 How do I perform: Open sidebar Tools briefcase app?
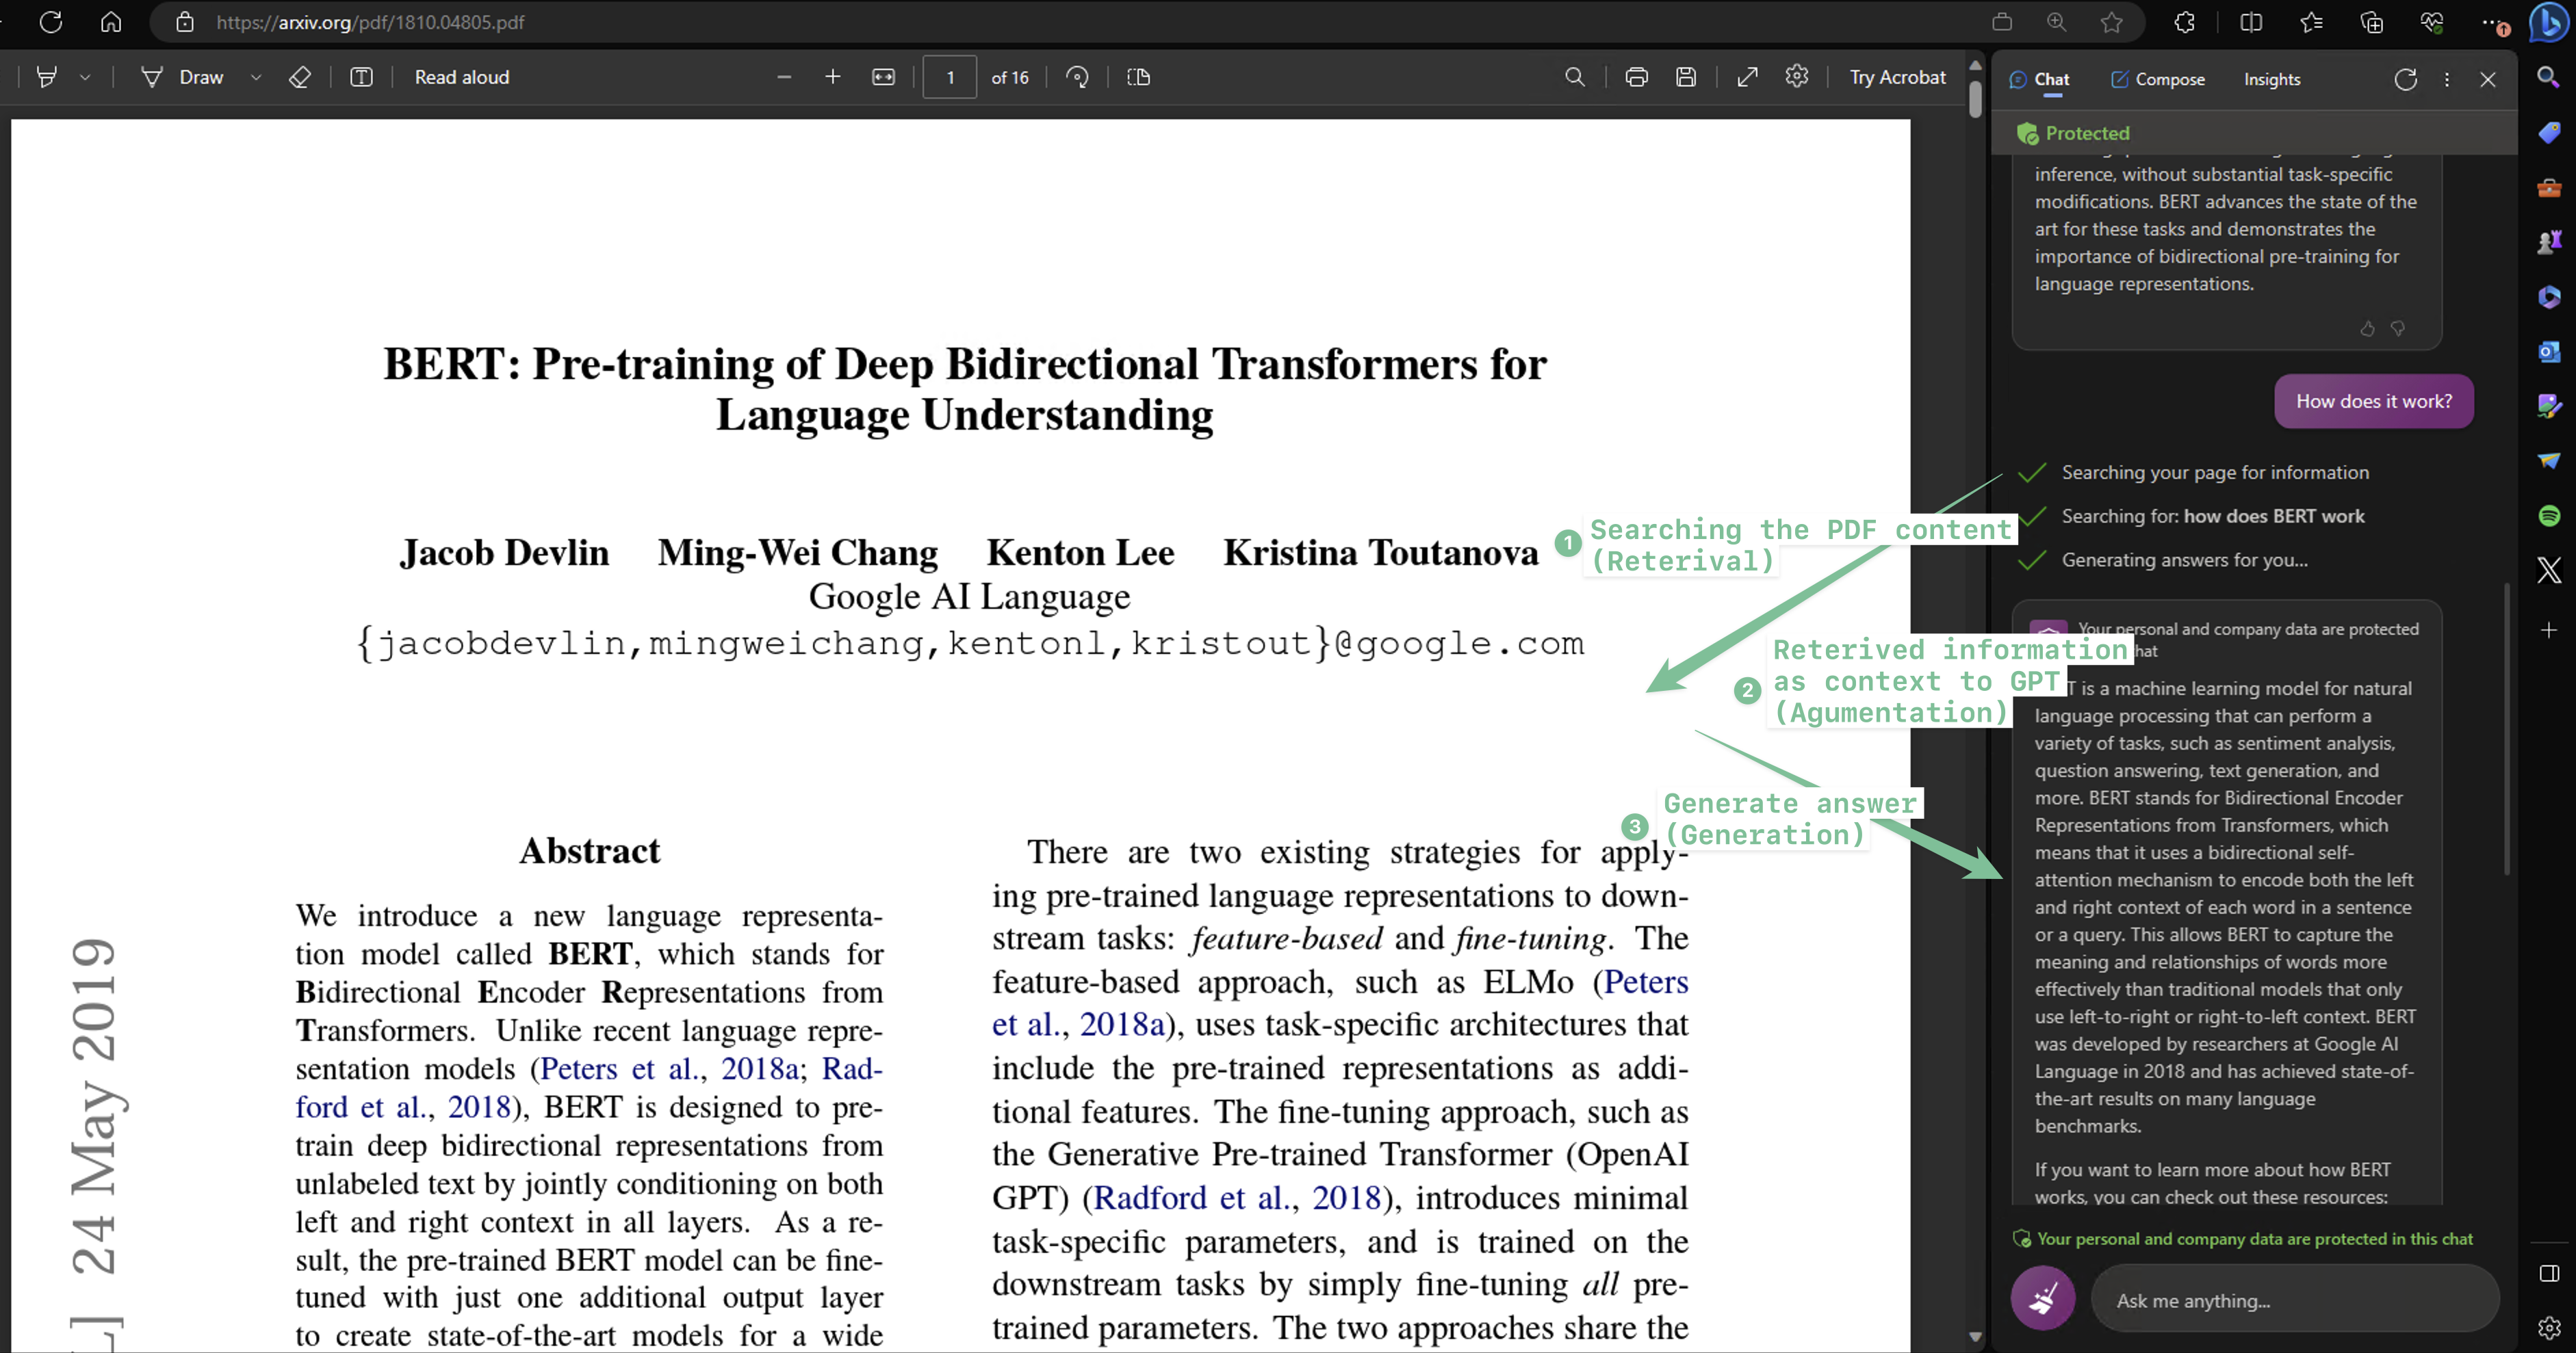(2549, 187)
